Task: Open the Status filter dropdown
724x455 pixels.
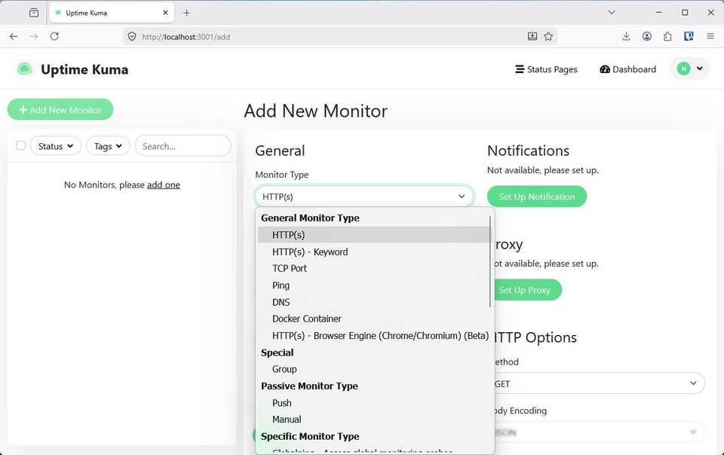Action: (55, 146)
